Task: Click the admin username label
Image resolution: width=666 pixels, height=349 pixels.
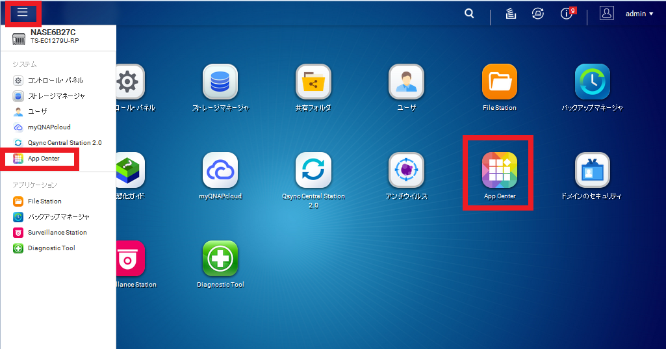Action: pos(635,14)
